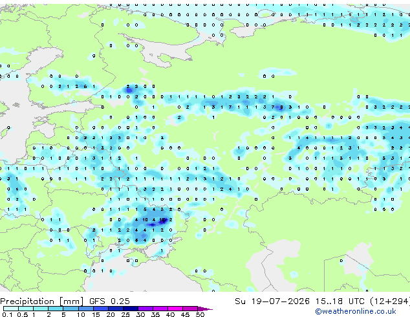
Task: Click the '18' peak precipitation value on map
Action: (x=162, y=220)
